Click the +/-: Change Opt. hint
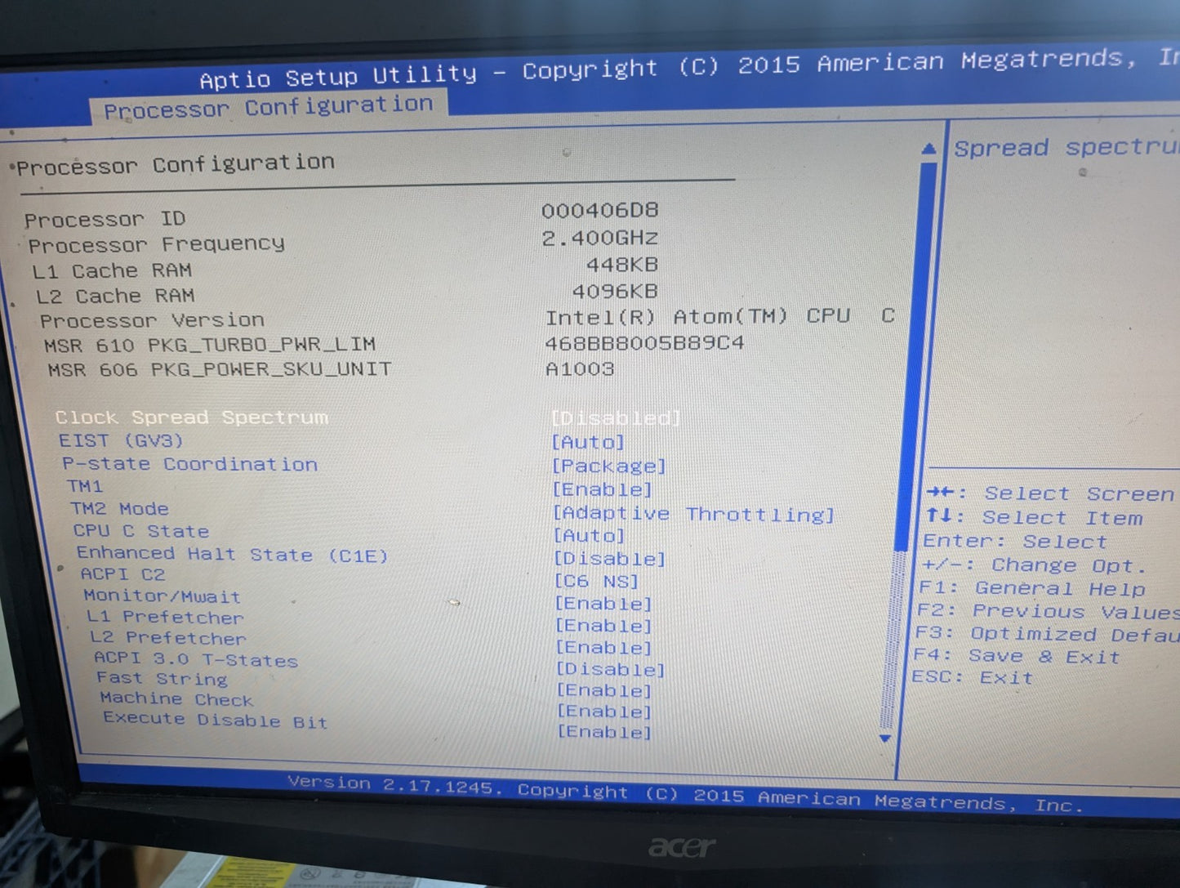The height and width of the screenshot is (888, 1180). click(1034, 565)
